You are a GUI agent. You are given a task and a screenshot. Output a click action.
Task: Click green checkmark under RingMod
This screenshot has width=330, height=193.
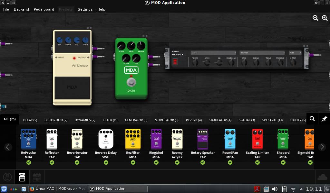pyautogui.click(x=156, y=162)
